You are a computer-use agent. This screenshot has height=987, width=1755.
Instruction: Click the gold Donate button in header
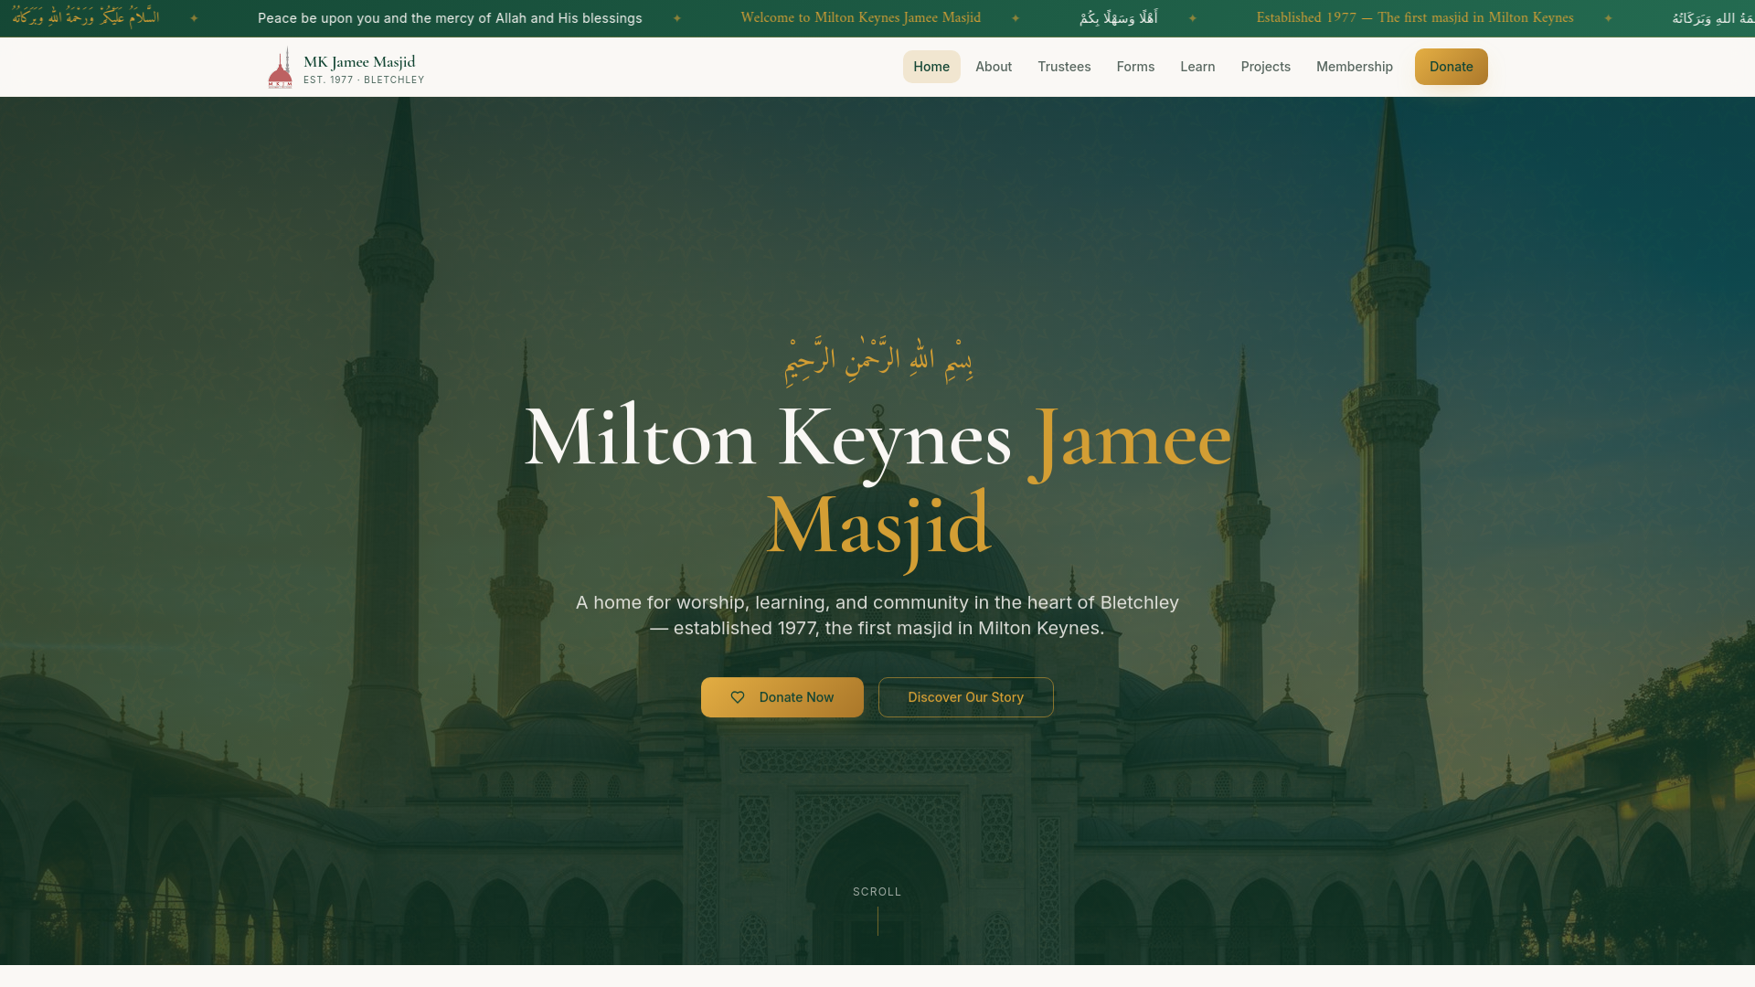[1452, 67]
